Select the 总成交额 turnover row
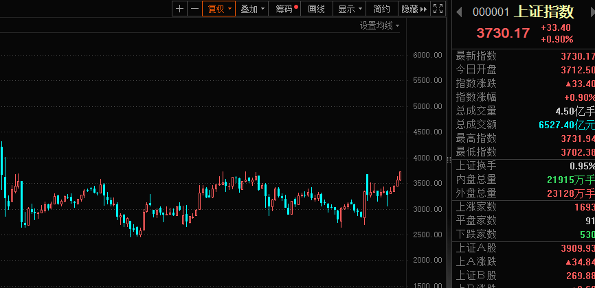 (524, 124)
